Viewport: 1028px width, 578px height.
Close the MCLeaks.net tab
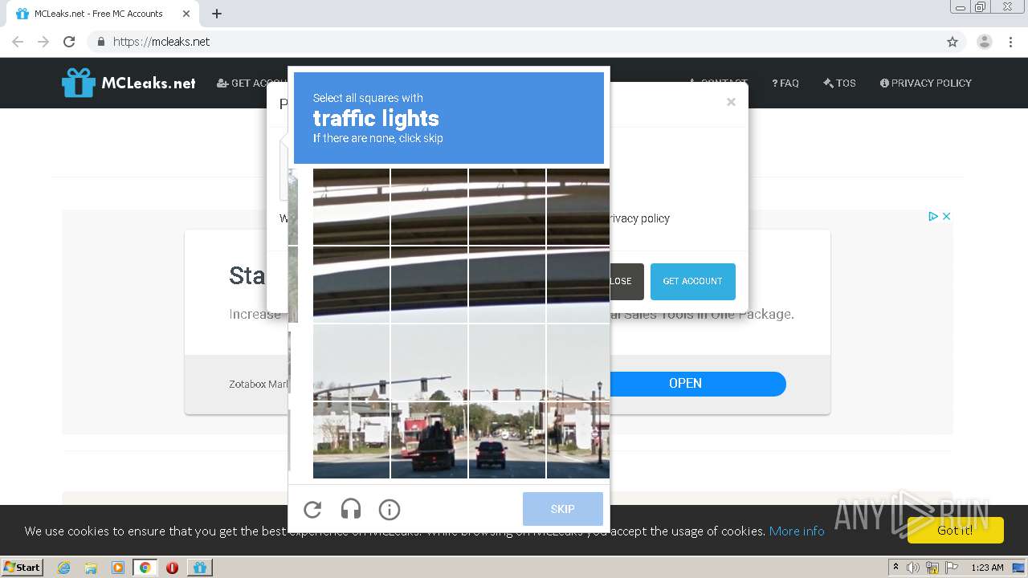[186, 14]
